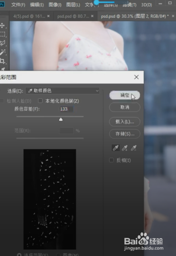The height and width of the screenshot is (256, 176).
Task: Click the disabled 范围 slider track
Action: (50, 138)
